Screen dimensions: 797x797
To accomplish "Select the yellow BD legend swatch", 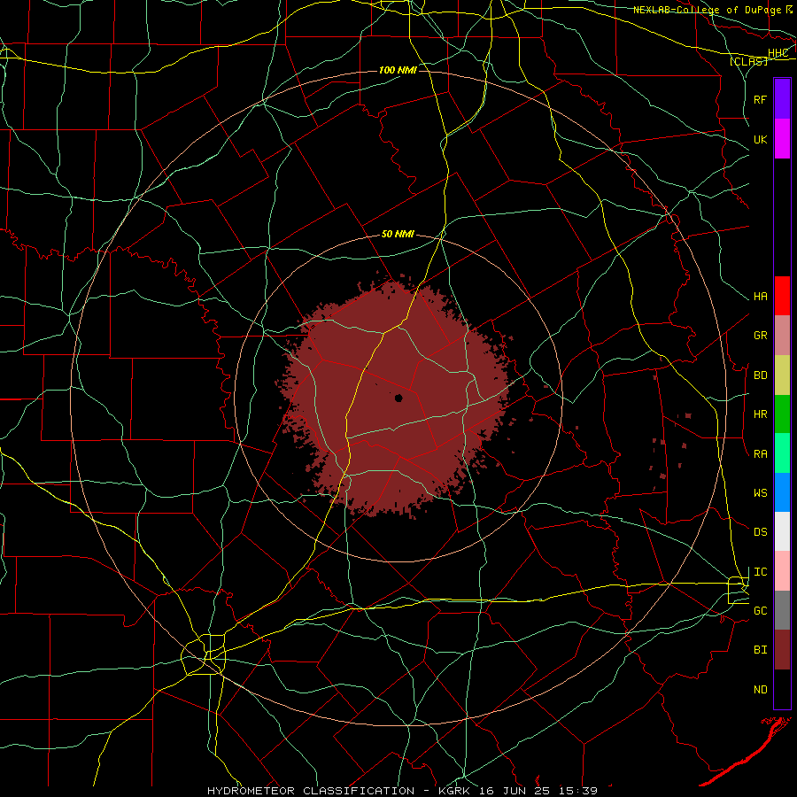I will (782, 375).
